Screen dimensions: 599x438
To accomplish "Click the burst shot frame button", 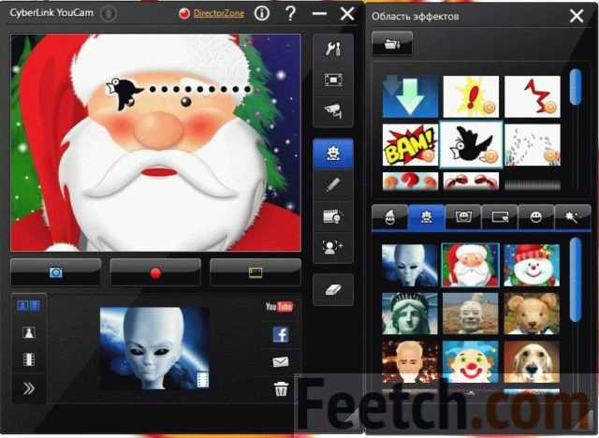I will click(256, 272).
